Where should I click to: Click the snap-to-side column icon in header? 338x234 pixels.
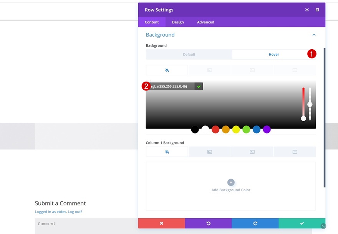point(317,10)
